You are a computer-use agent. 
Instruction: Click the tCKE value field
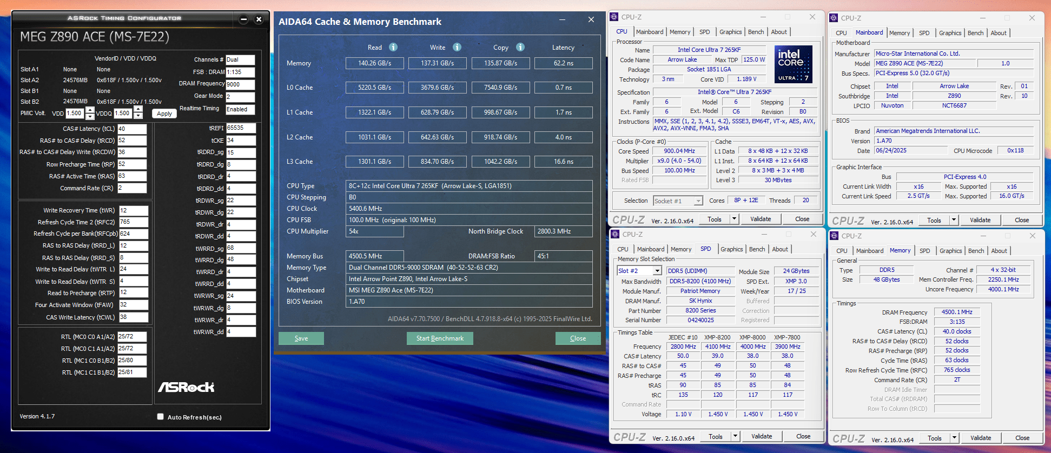[241, 141]
